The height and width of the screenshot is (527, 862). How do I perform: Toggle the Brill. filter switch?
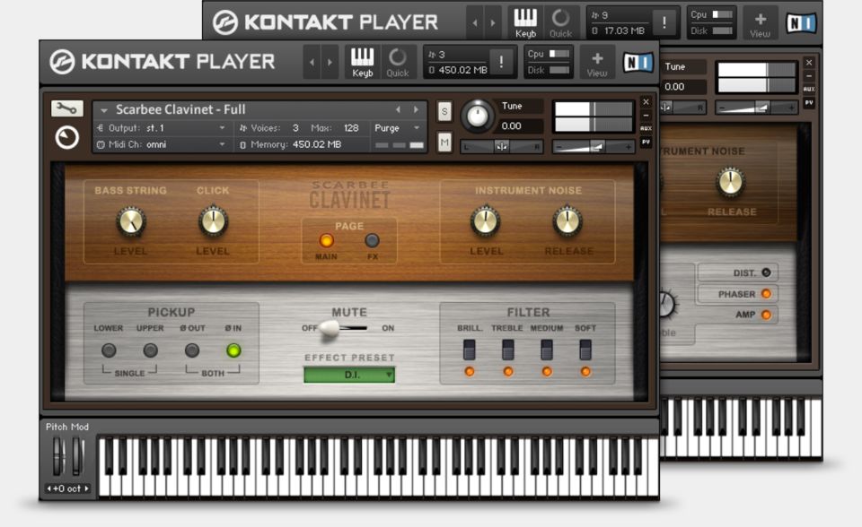coord(469,350)
